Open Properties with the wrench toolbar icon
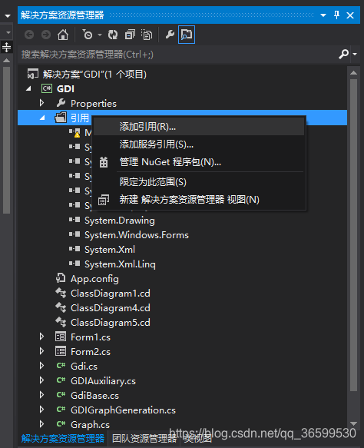364x448 pixels. 170,35
